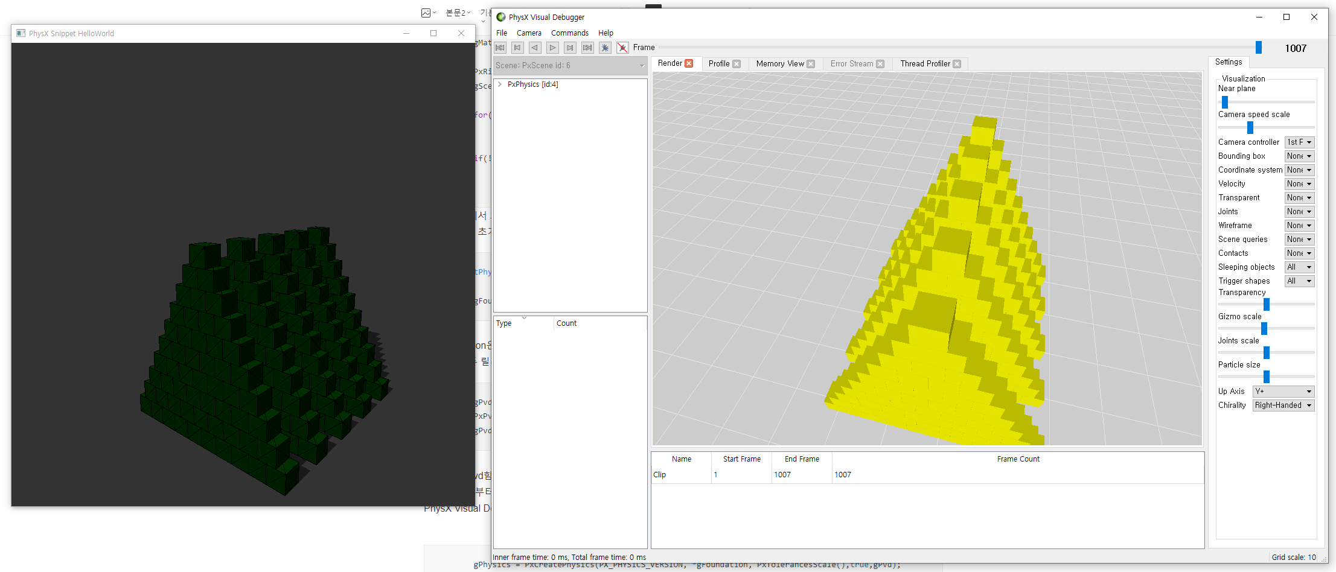Switch to the Memory View tab

pos(780,64)
